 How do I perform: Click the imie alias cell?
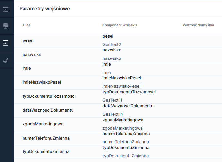tap(27, 68)
